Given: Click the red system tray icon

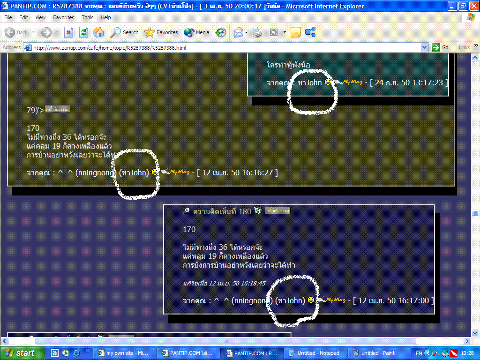Looking at the screenshot, I should 454,353.
